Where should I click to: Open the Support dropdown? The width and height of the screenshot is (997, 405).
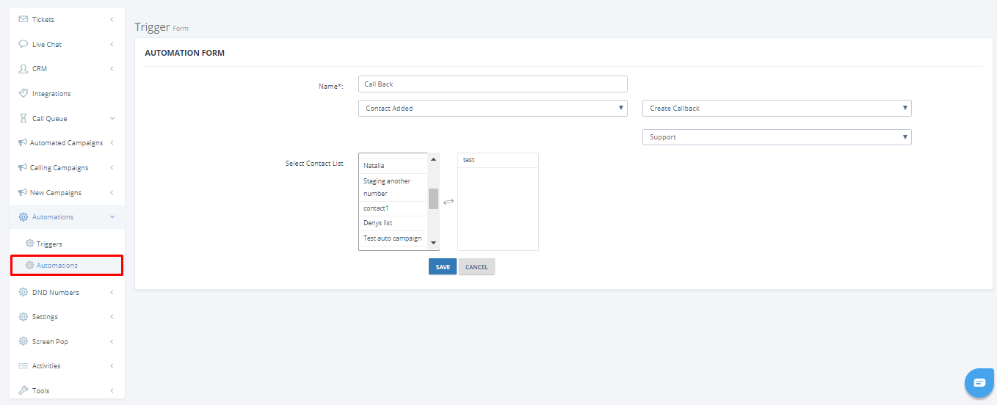pyautogui.click(x=777, y=137)
